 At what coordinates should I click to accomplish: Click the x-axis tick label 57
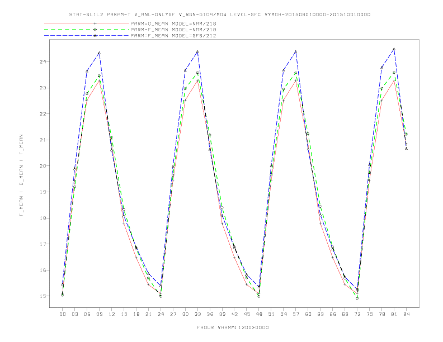[x=296, y=314]
